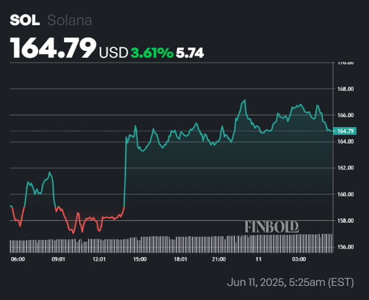Click the SOL ticker symbol

(25, 20)
